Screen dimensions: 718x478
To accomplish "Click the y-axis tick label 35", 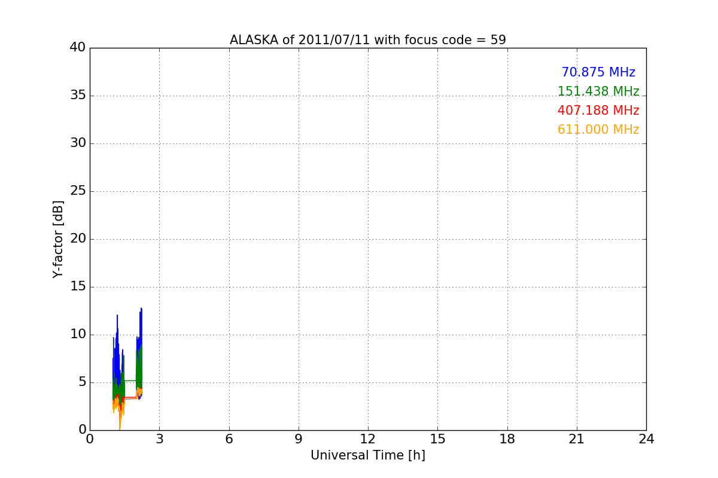I will (x=78, y=96).
